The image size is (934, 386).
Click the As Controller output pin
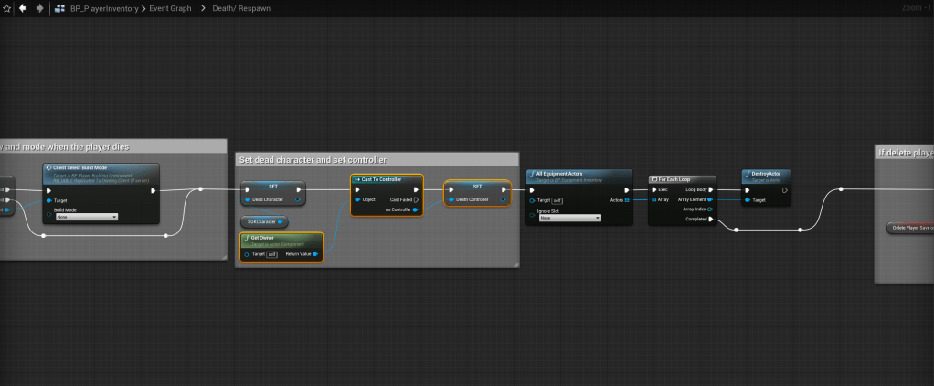click(x=416, y=209)
